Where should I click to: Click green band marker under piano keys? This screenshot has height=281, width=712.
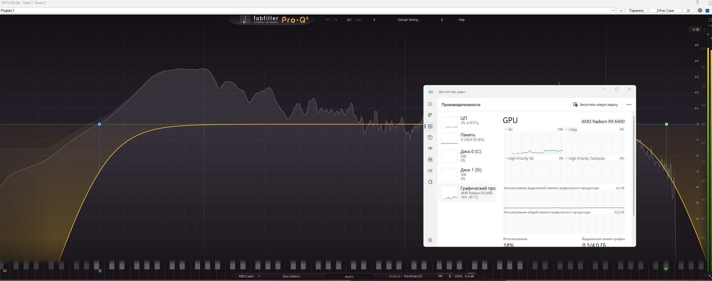point(666,269)
